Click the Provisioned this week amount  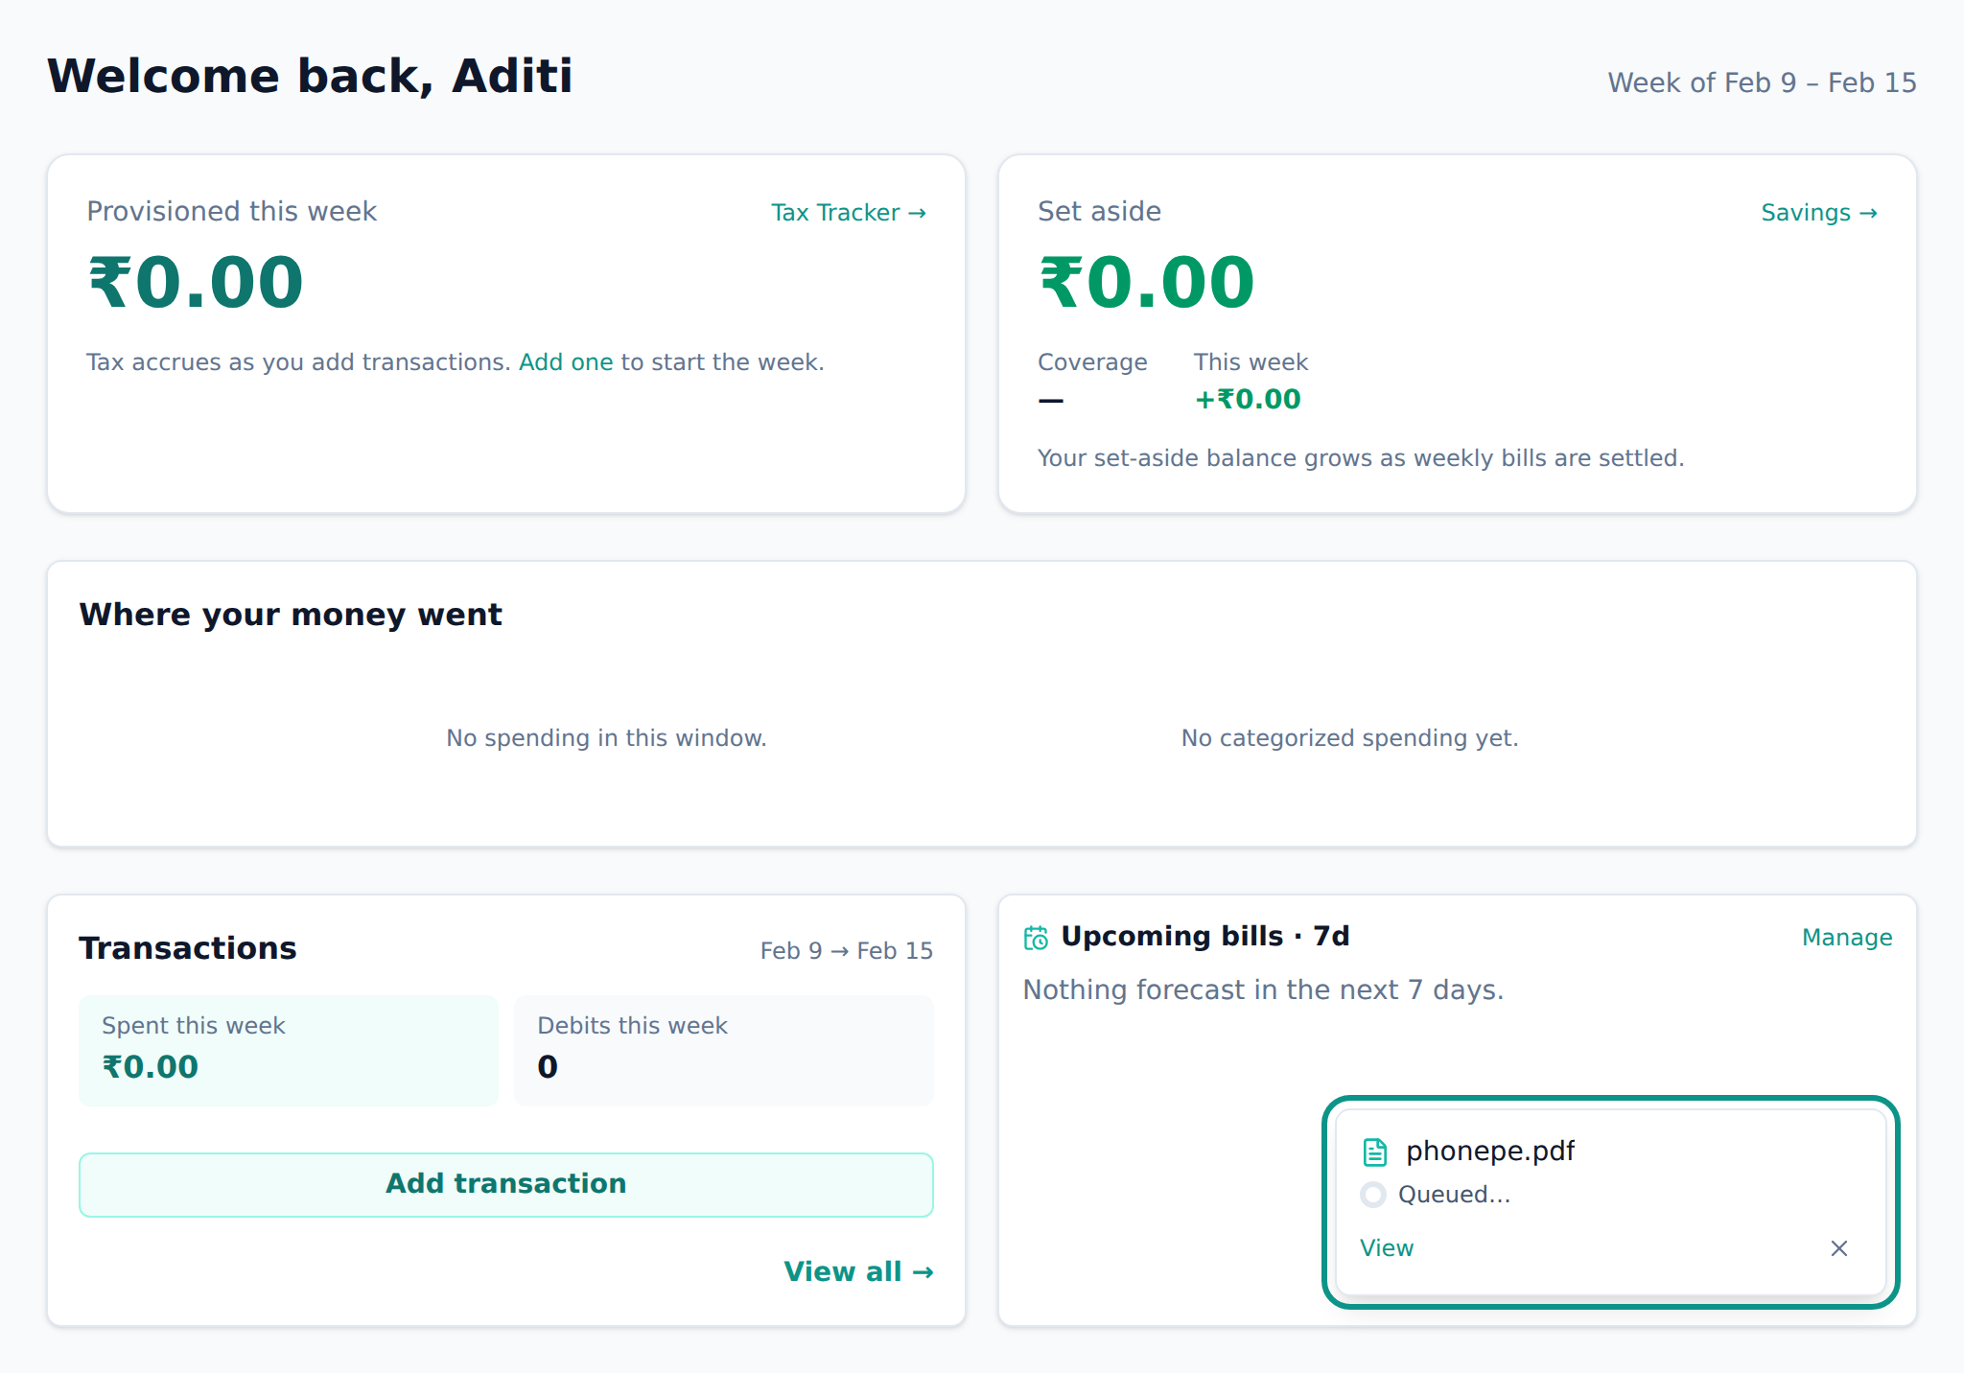point(196,283)
